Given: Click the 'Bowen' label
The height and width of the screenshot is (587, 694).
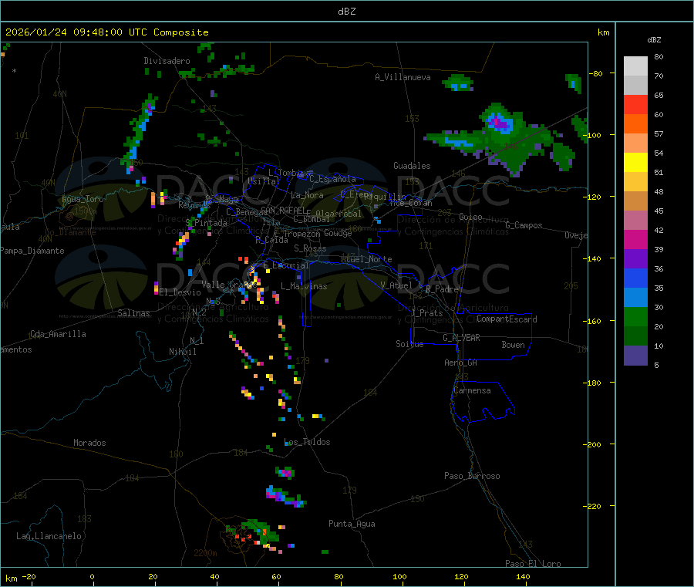Looking at the screenshot, I should tap(513, 345).
